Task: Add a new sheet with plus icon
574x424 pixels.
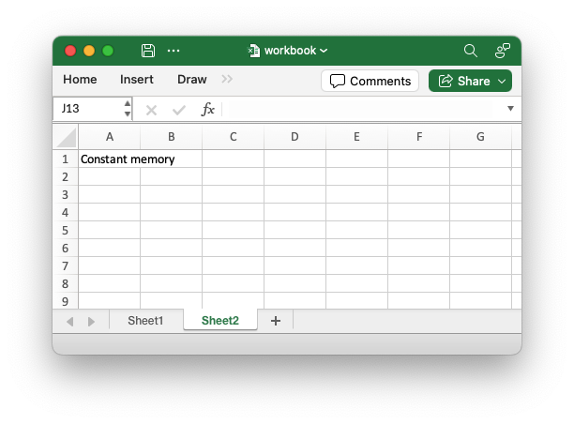Action: pyautogui.click(x=276, y=321)
